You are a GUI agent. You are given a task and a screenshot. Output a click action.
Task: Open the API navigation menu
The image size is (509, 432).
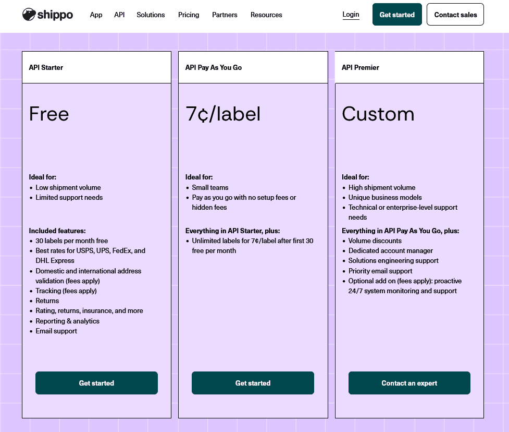[119, 15]
